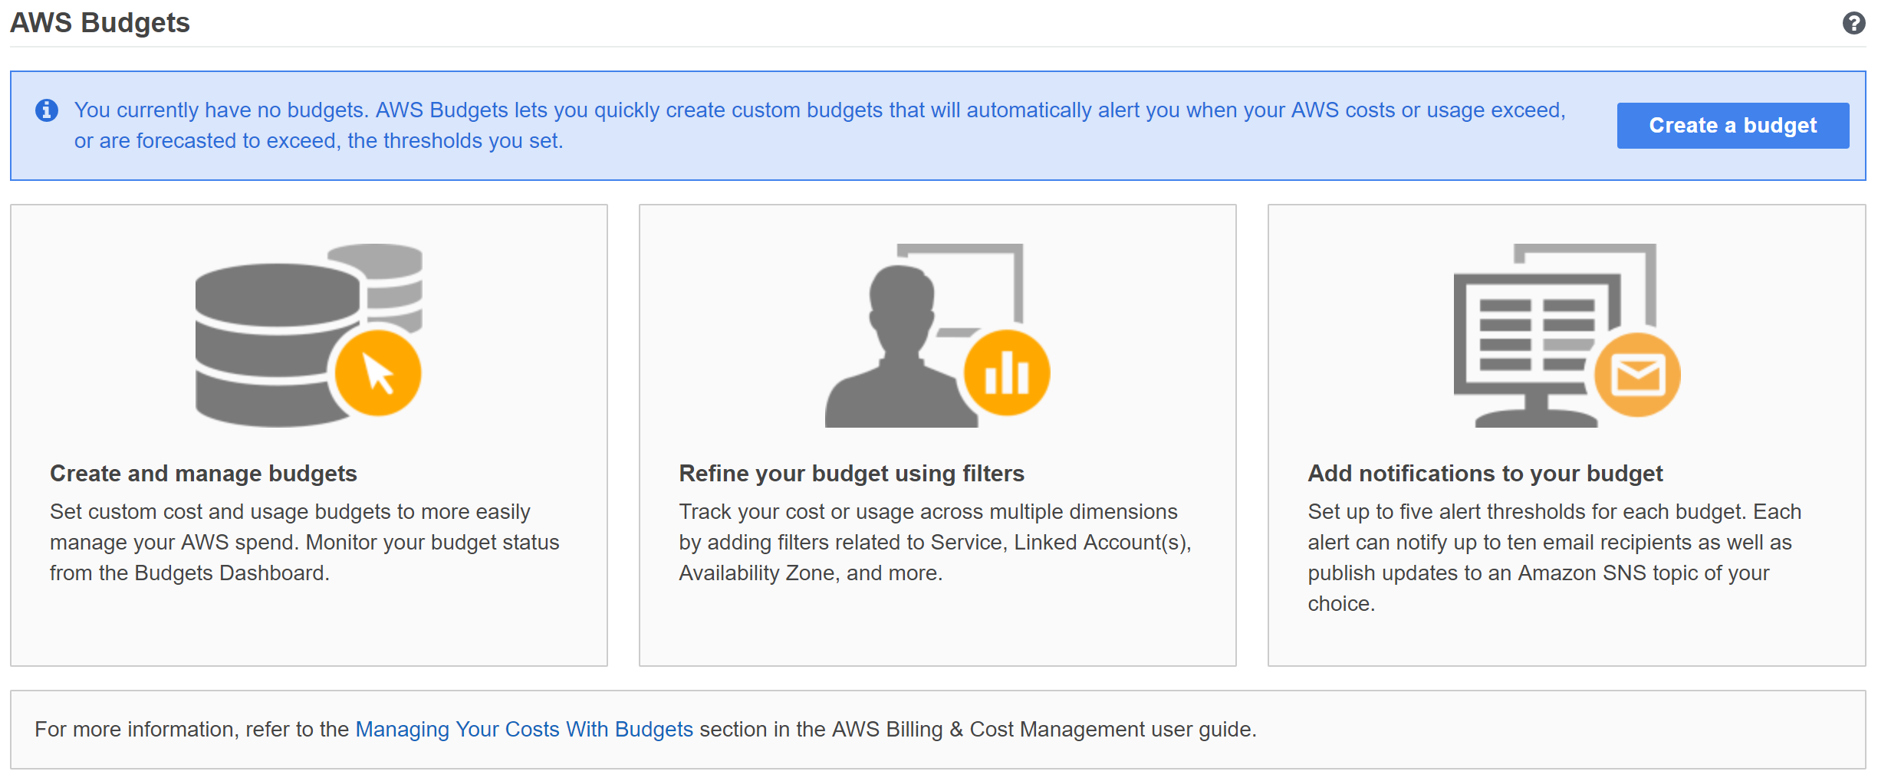Select the 'Add notifications to your budget' heading
The height and width of the screenshot is (781, 1878).
point(1485,474)
